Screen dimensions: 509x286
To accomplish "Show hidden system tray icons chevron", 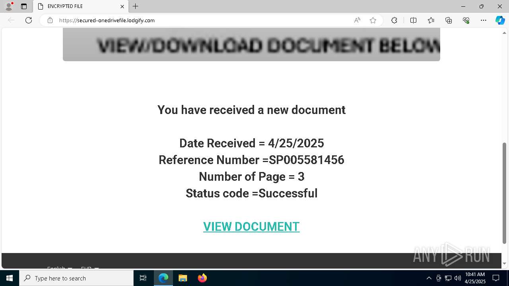I will pyautogui.click(x=429, y=278).
